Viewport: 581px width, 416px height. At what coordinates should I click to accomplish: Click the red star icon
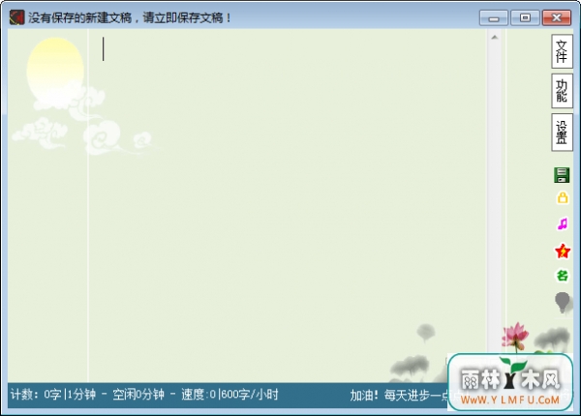tap(563, 251)
